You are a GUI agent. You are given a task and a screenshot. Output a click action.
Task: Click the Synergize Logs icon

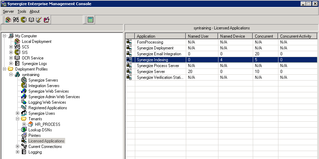pos(17,64)
